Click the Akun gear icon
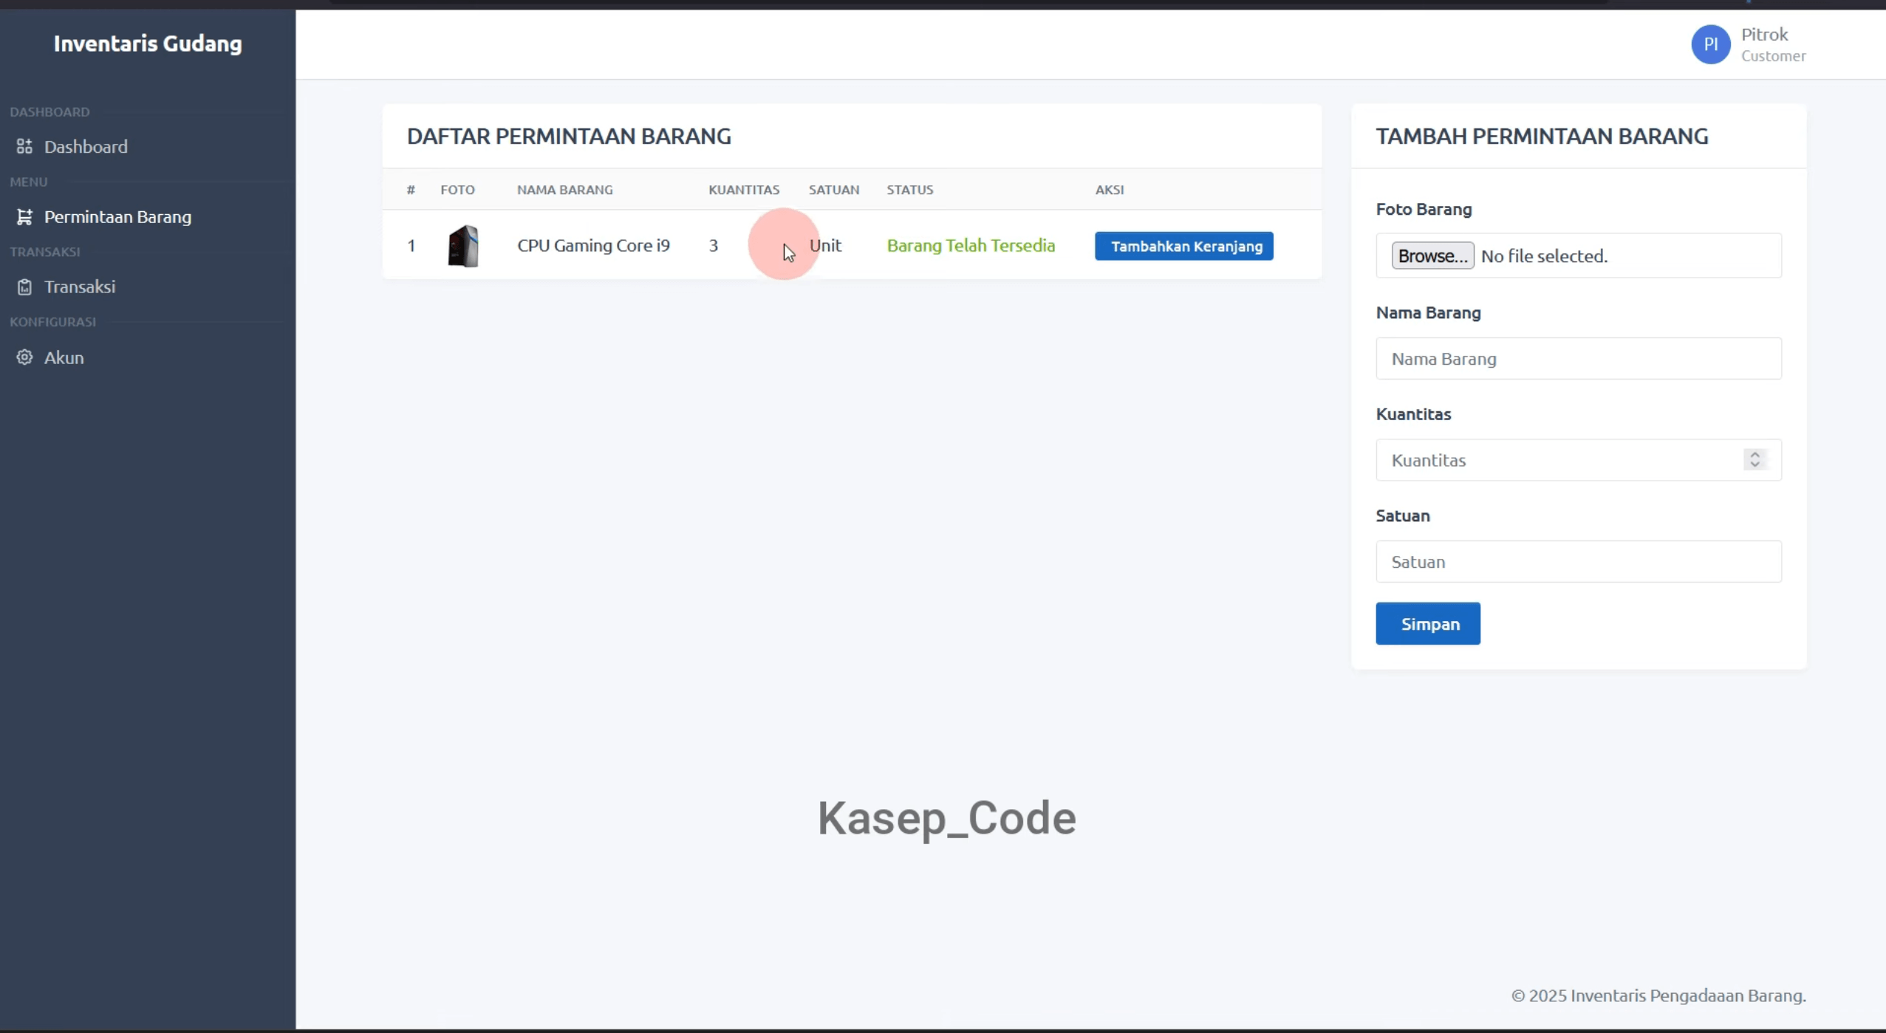Screen dimensions: 1886x1033 [24, 357]
